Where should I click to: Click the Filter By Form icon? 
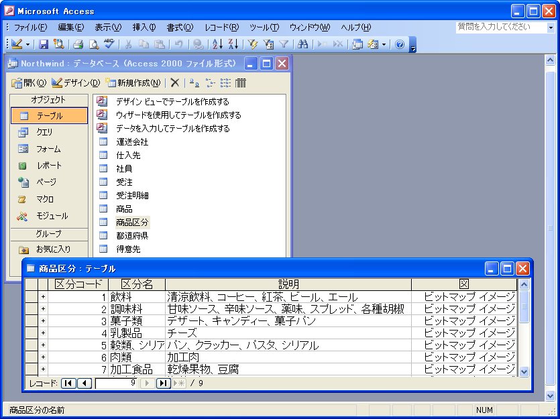[268, 44]
